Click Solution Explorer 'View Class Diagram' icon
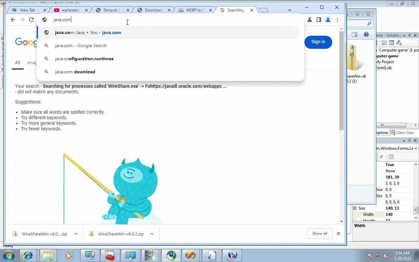 (x=399, y=43)
